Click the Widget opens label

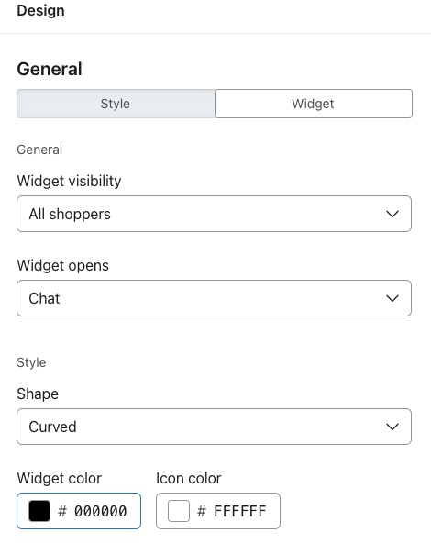pos(62,265)
